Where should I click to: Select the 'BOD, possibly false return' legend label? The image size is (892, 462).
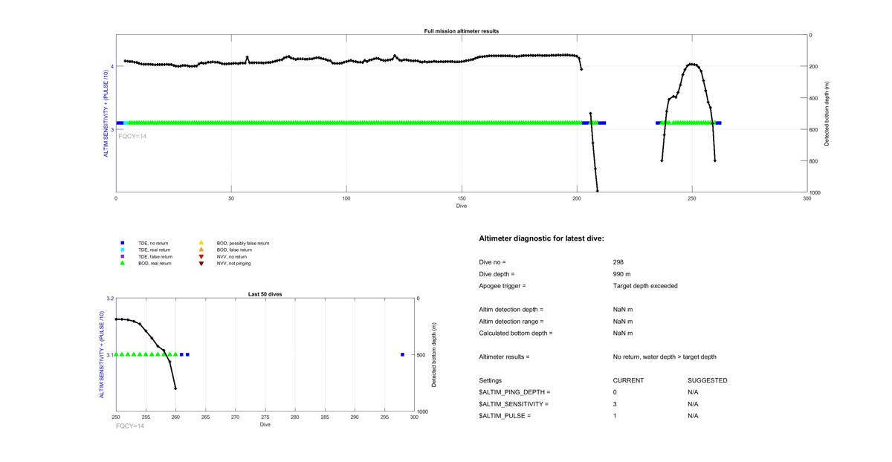pos(243,243)
